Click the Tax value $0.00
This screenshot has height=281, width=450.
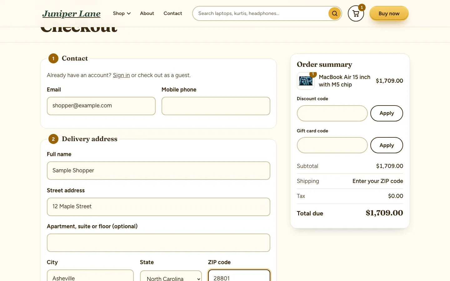(396, 196)
